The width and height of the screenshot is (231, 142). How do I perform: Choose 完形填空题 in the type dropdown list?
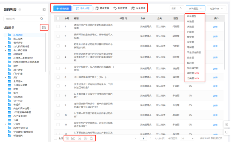pyautogui.click(x=193, y=68)
